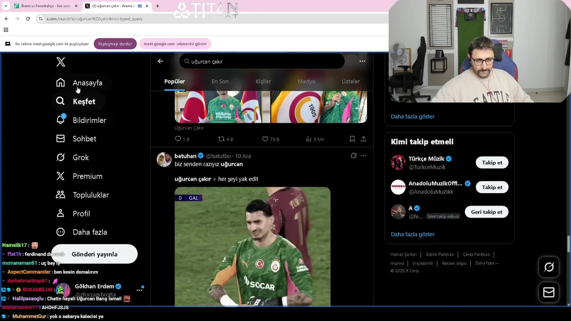Screen dimensions: 571x321
Task: Expand footer Daha fazla options
Action: [487, 263]
